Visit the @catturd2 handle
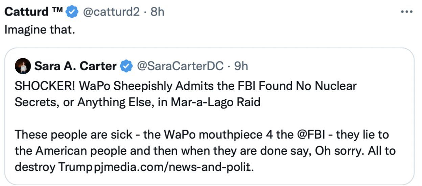 coord(111,12)
